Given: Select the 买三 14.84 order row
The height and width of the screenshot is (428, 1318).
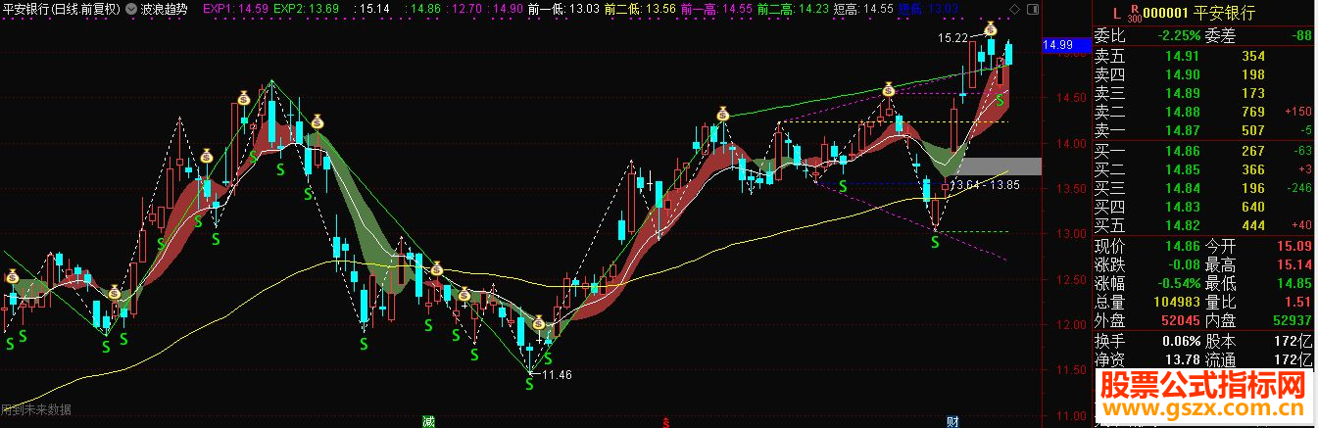Looking at the screenshot, I should click(x=1203, y=187).
